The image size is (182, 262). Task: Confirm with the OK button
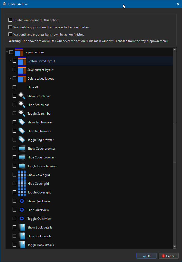[x=147, y=256]
